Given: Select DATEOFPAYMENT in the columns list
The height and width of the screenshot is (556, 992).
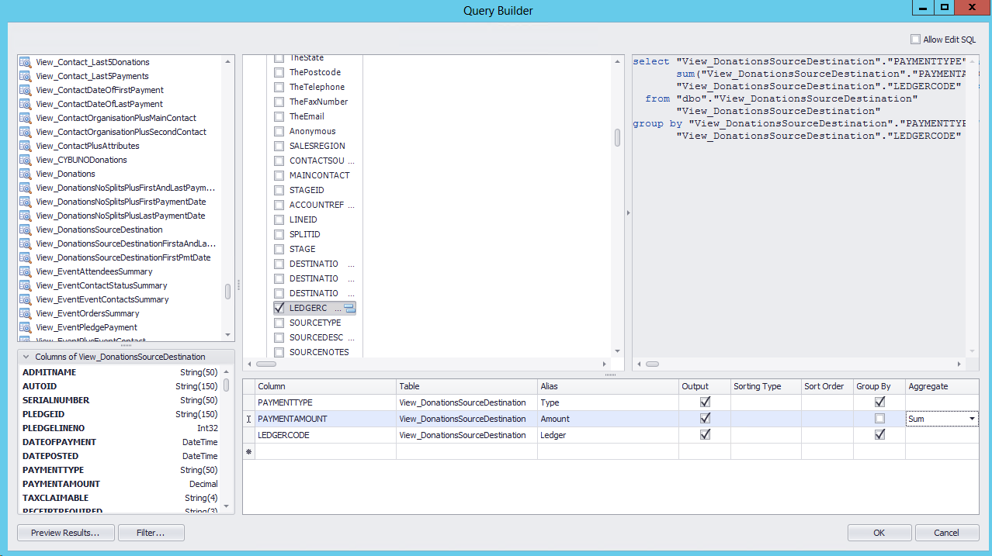Looking at the screenshot, I should point(120,442).
